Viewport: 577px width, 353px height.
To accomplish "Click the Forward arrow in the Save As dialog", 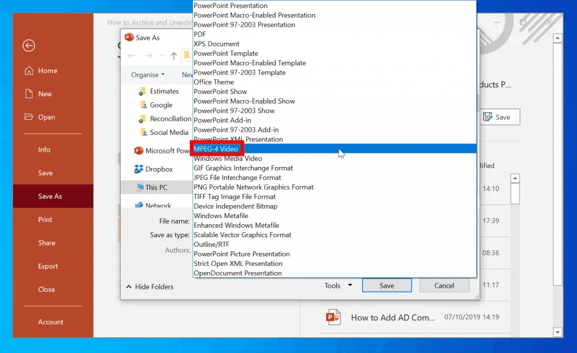I will tap(149, 56).
